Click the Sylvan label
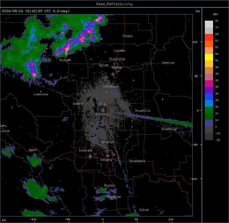 (104, 65)
